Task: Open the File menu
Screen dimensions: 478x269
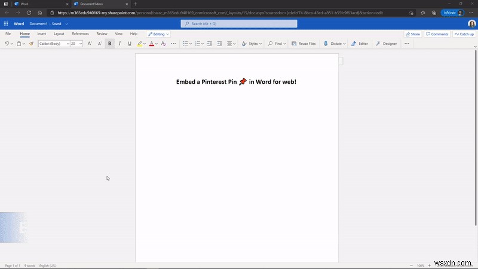Action: (8, 34)
